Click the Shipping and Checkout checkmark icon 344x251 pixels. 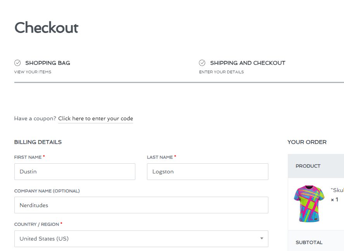202,63
